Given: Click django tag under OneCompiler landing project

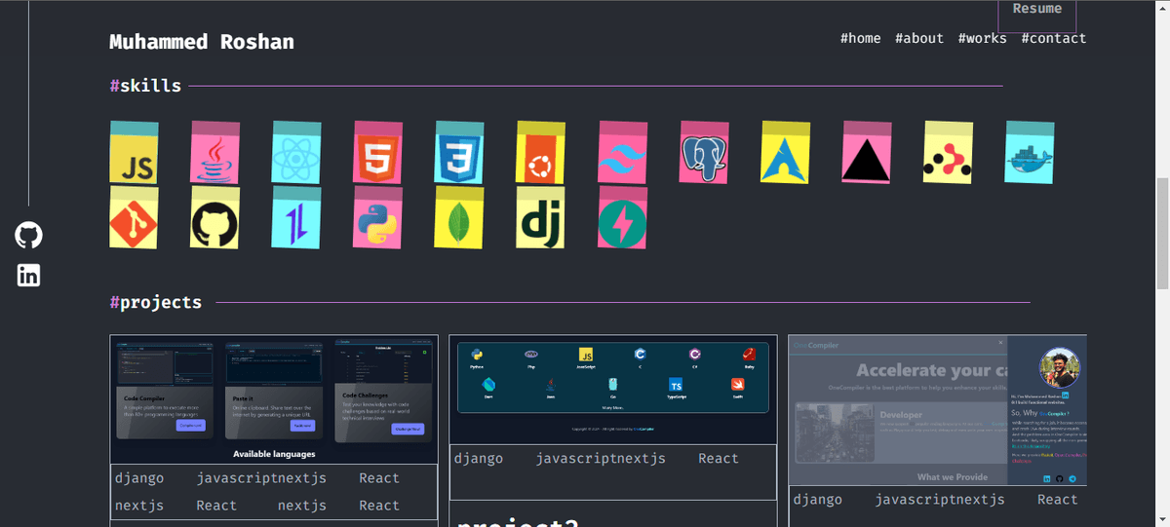Looking at the screenshot, I should [818, 499].
